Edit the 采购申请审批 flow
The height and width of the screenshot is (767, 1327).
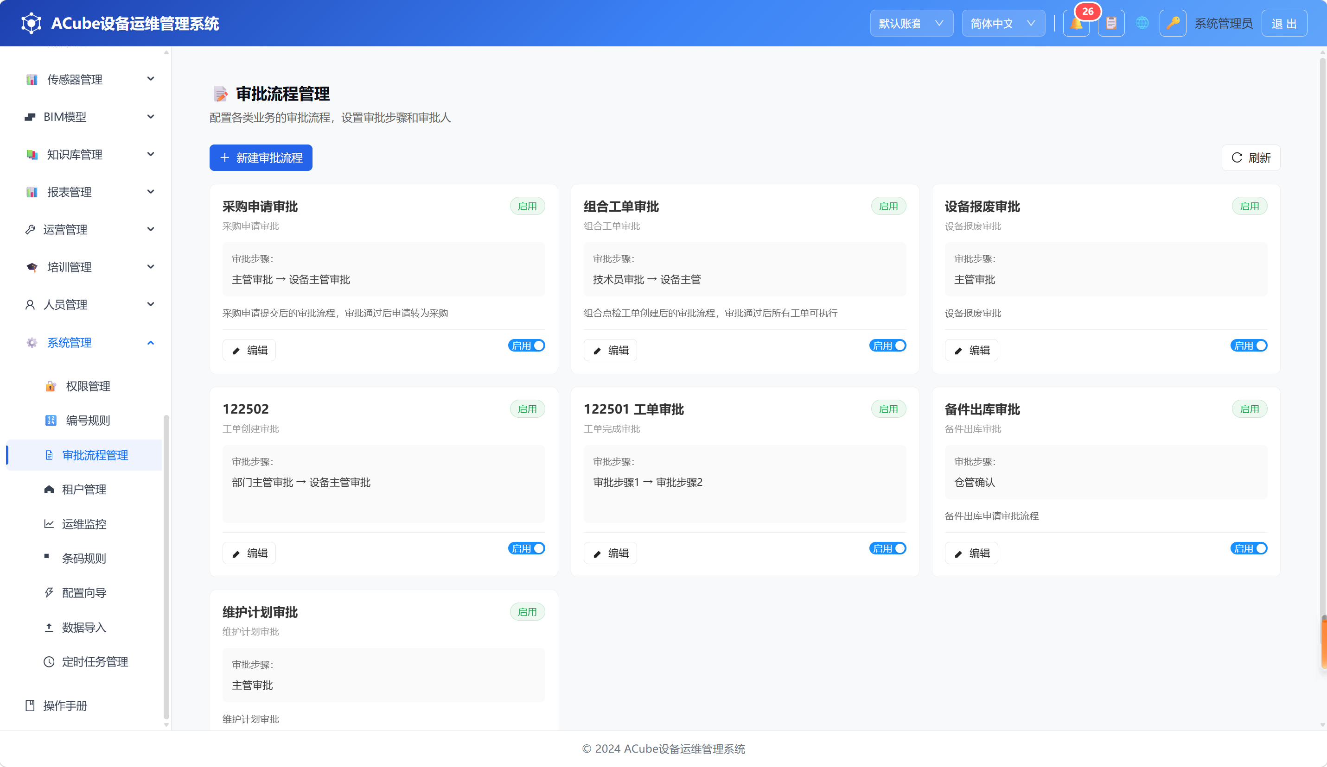click(249, 350)
